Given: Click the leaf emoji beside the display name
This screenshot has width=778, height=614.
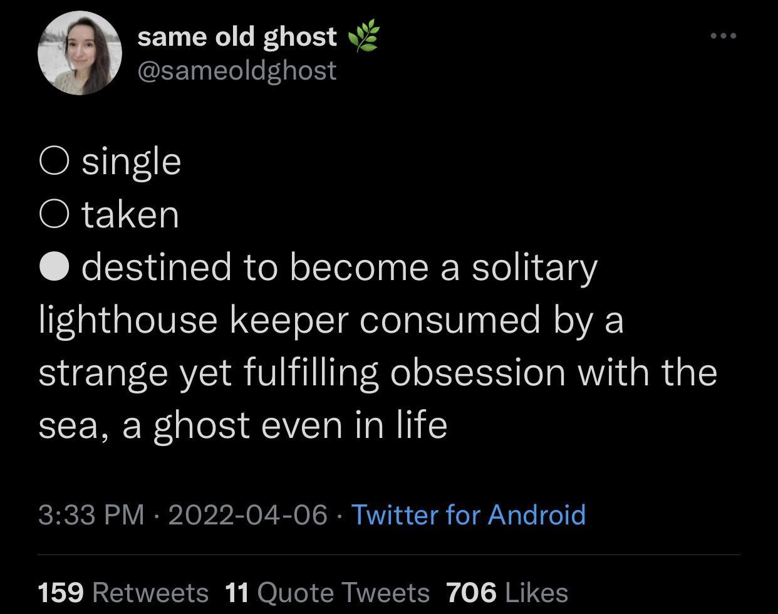Looking at the screenshot, I should click(x=363, y=38).
